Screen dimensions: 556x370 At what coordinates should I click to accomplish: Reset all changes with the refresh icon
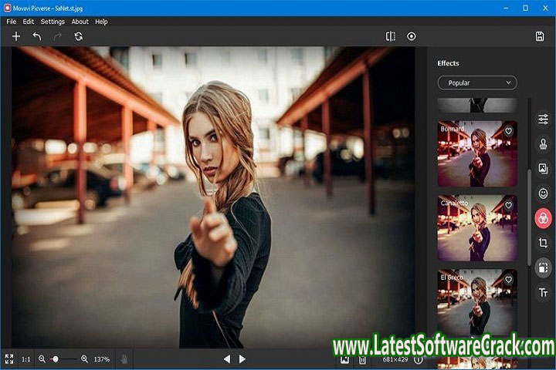pyautogui.click(x=78, y=36)
